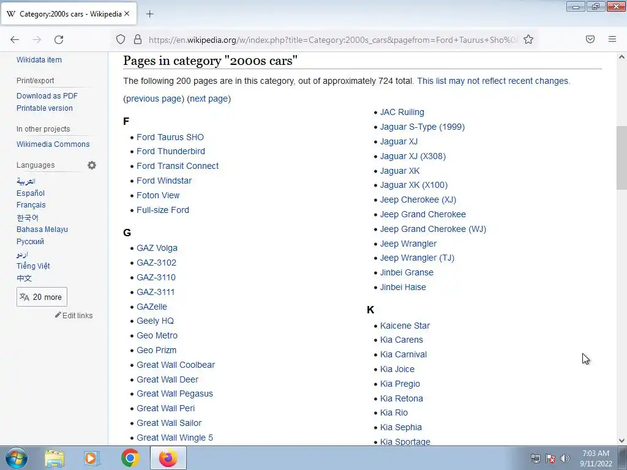627x470 pixels.
Task: Open language settings gear icon
Action: point(92,165)
